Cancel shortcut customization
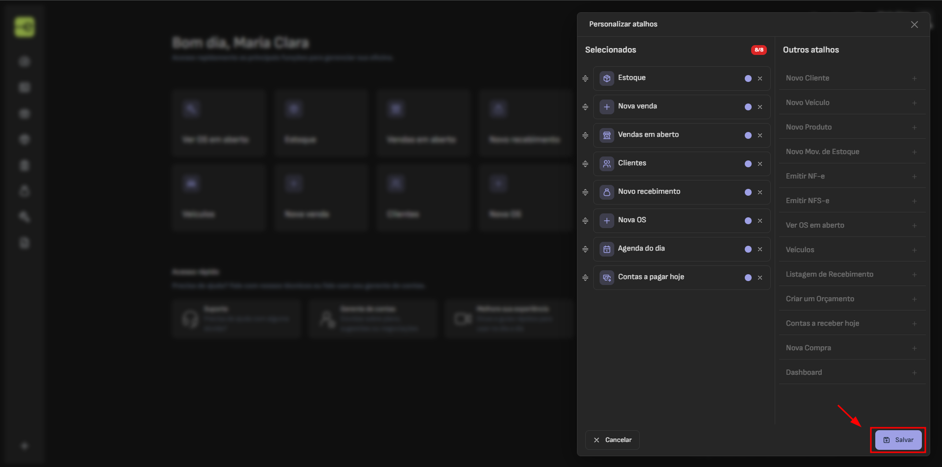 pos(612,440)
